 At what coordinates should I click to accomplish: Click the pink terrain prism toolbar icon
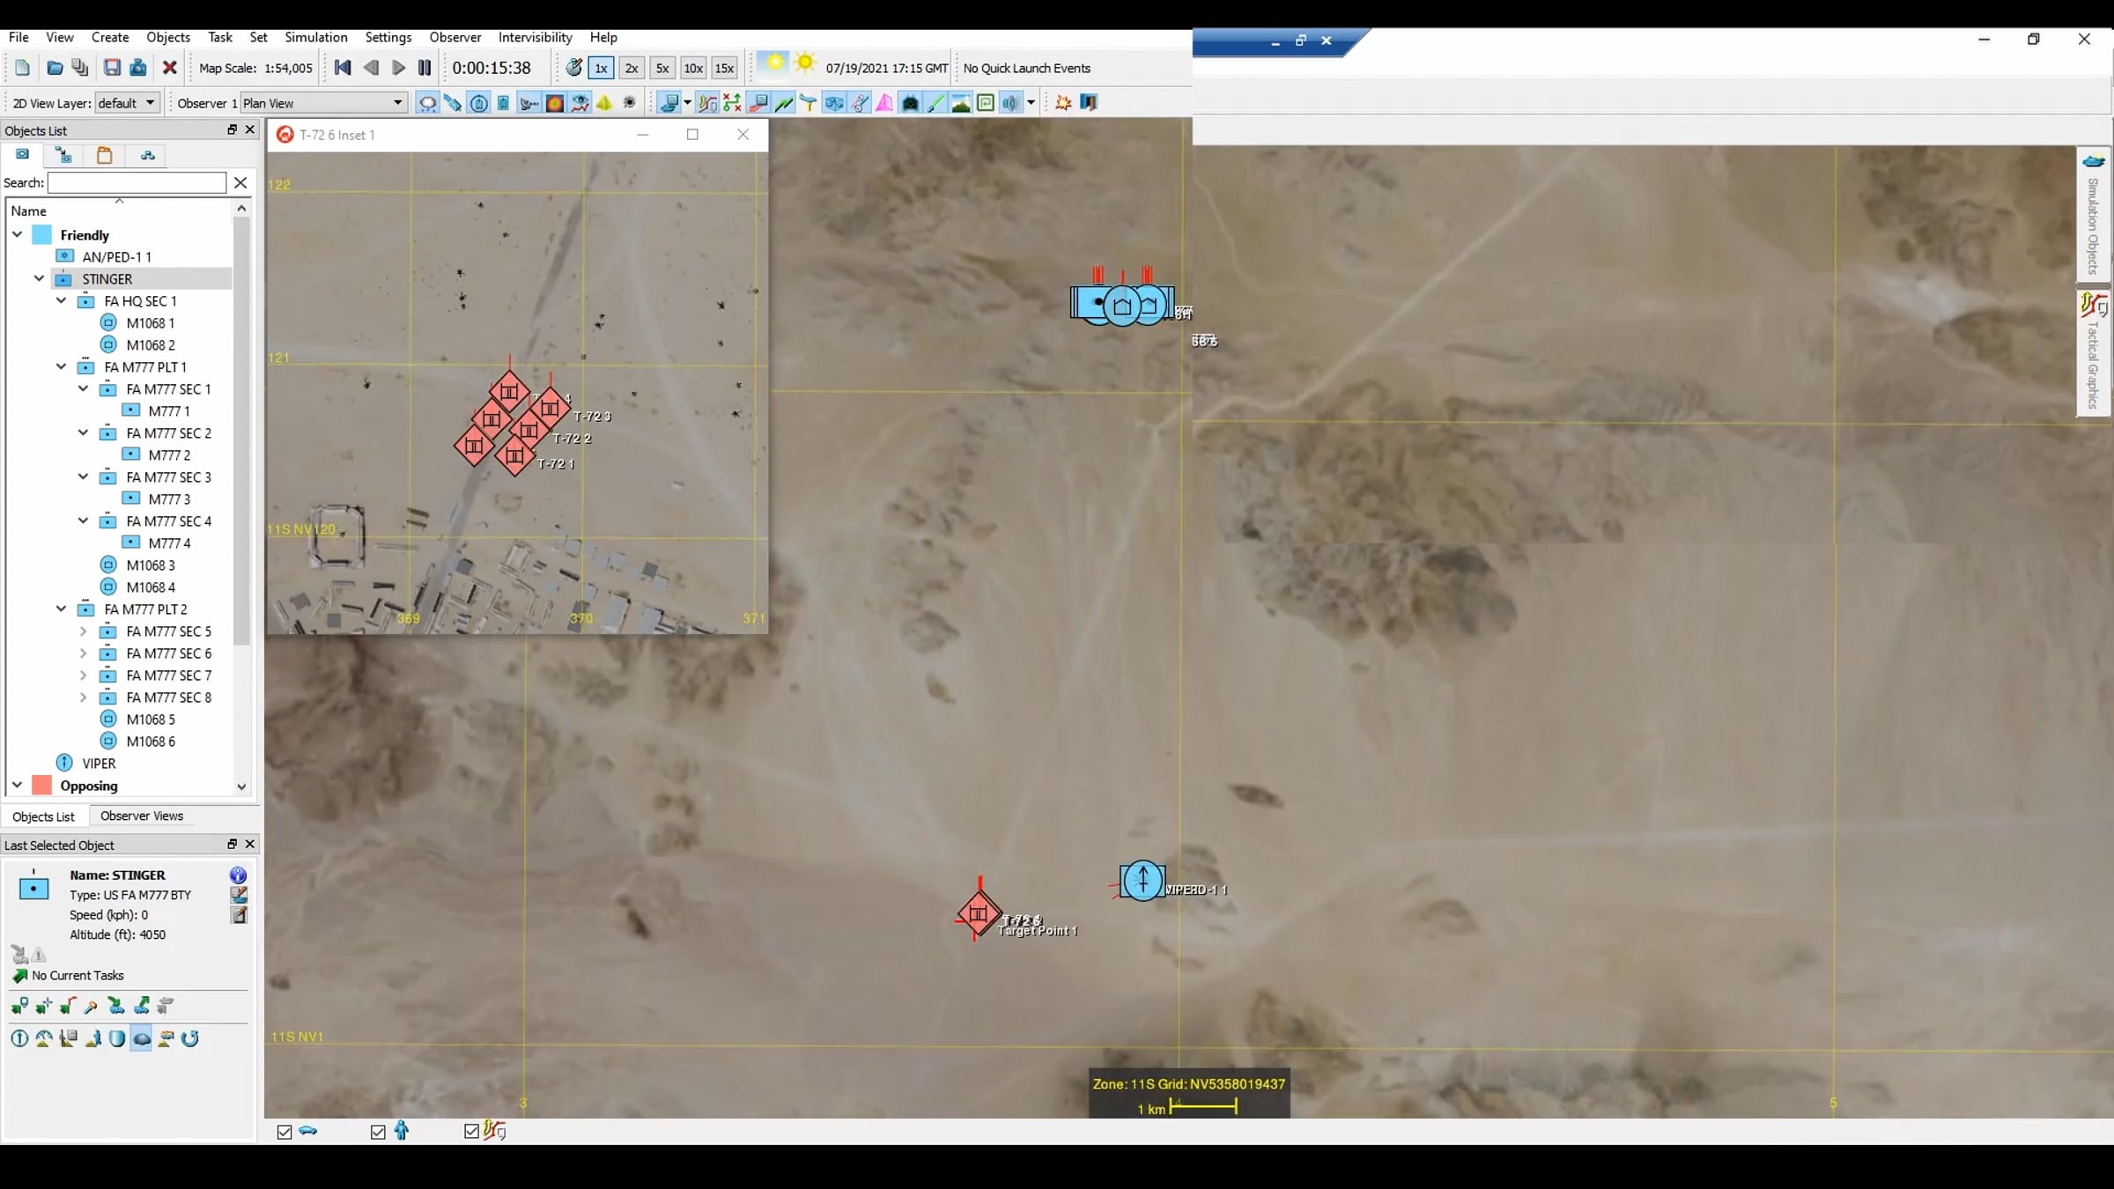[884, 103]
